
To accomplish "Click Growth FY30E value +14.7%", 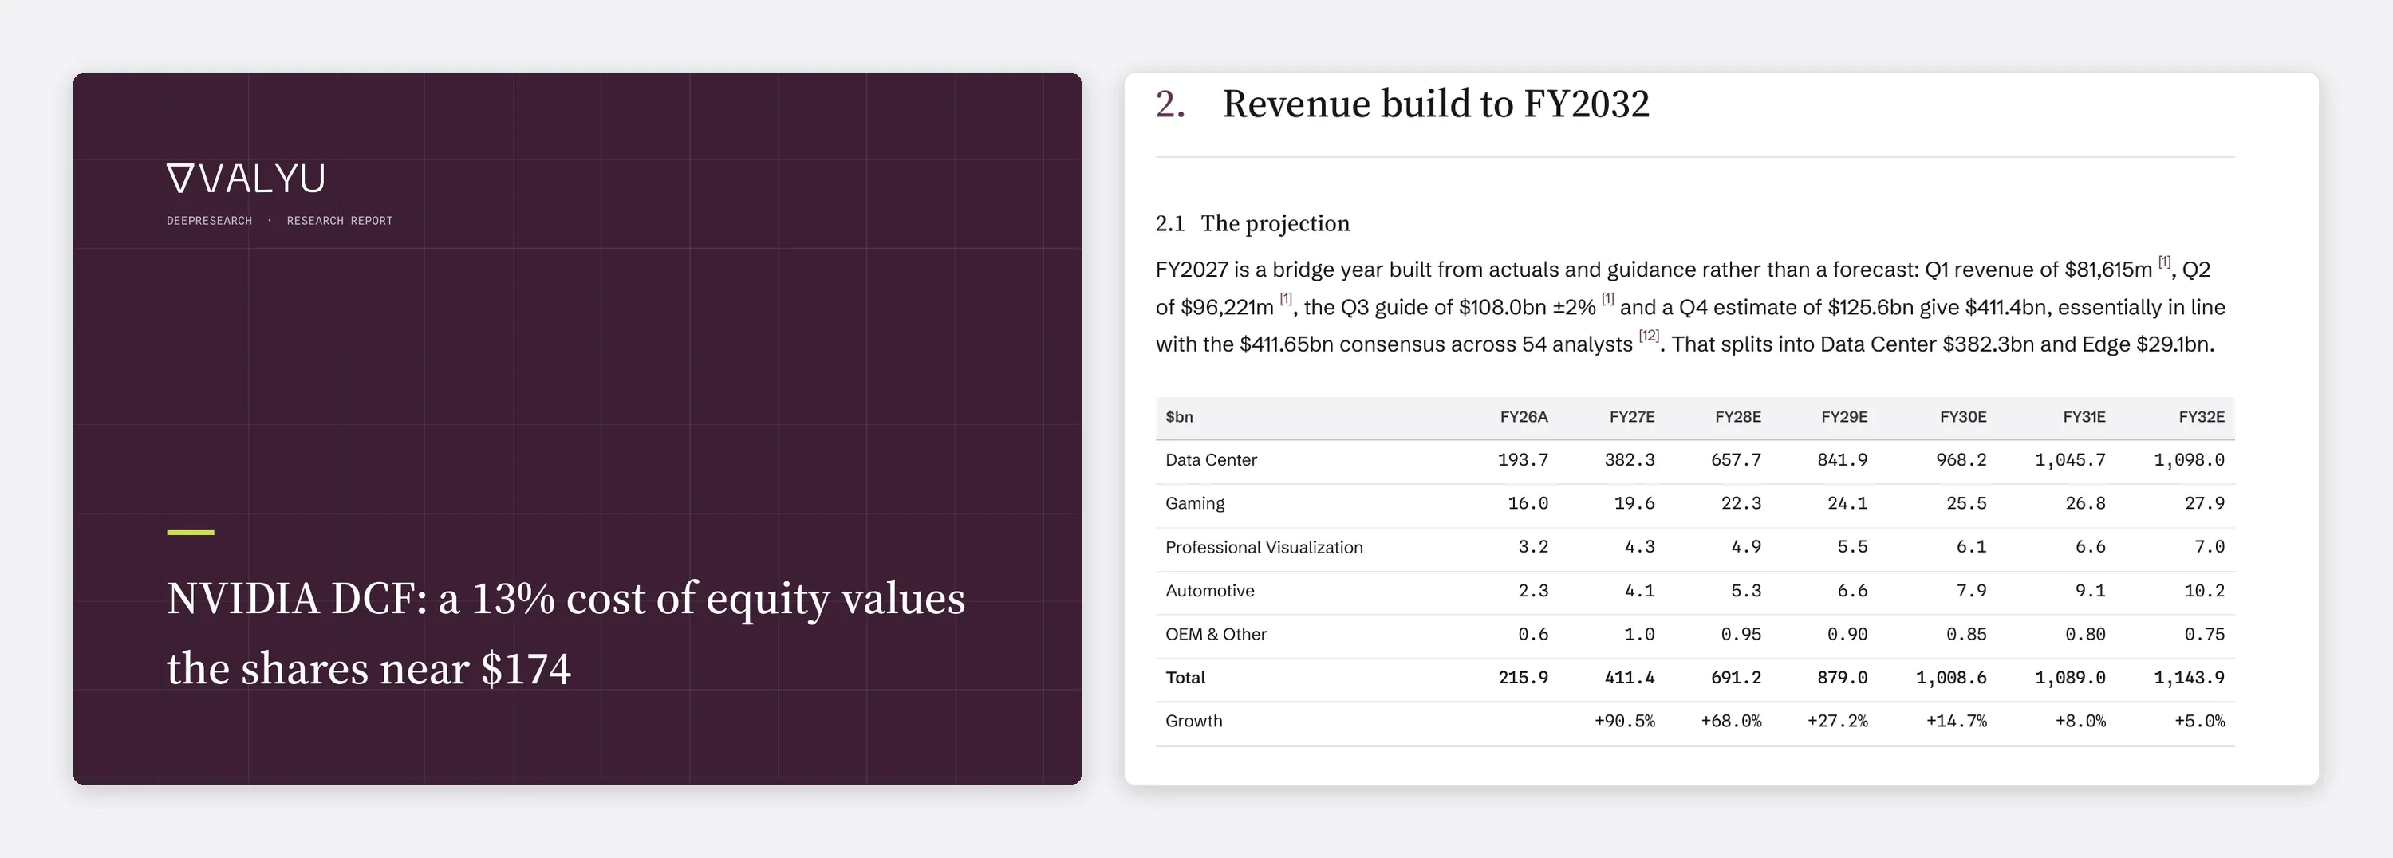I will 1957,722.
